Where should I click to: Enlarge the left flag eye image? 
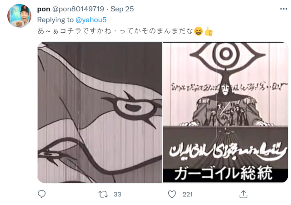click(x=100, y=112)
